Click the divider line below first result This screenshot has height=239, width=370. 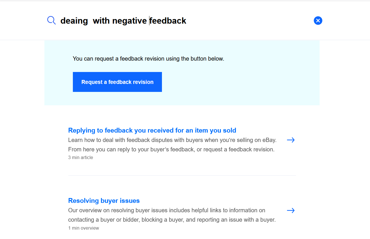pyautogui.click(x=182, y=175)
